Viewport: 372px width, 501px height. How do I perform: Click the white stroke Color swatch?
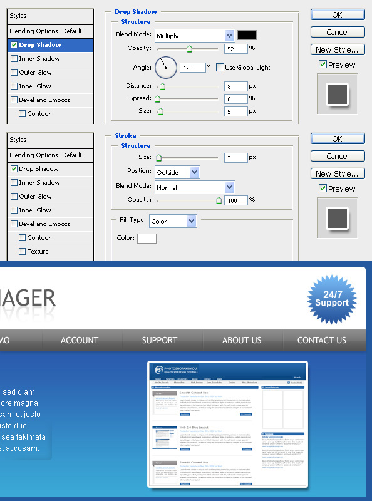coord(147,239)
